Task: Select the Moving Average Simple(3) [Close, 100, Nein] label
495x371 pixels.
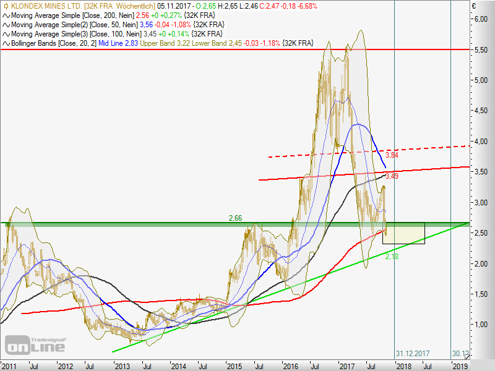Action: (x=76, y=34)
